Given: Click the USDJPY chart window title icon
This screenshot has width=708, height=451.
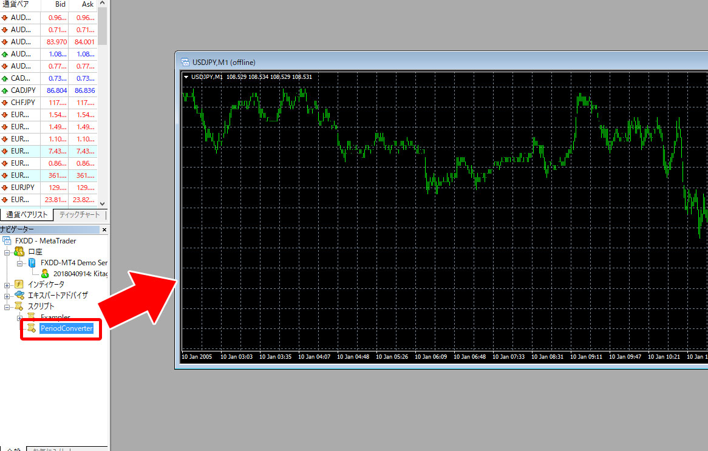Looking at the screenshot, I should [x=186, y=62].
